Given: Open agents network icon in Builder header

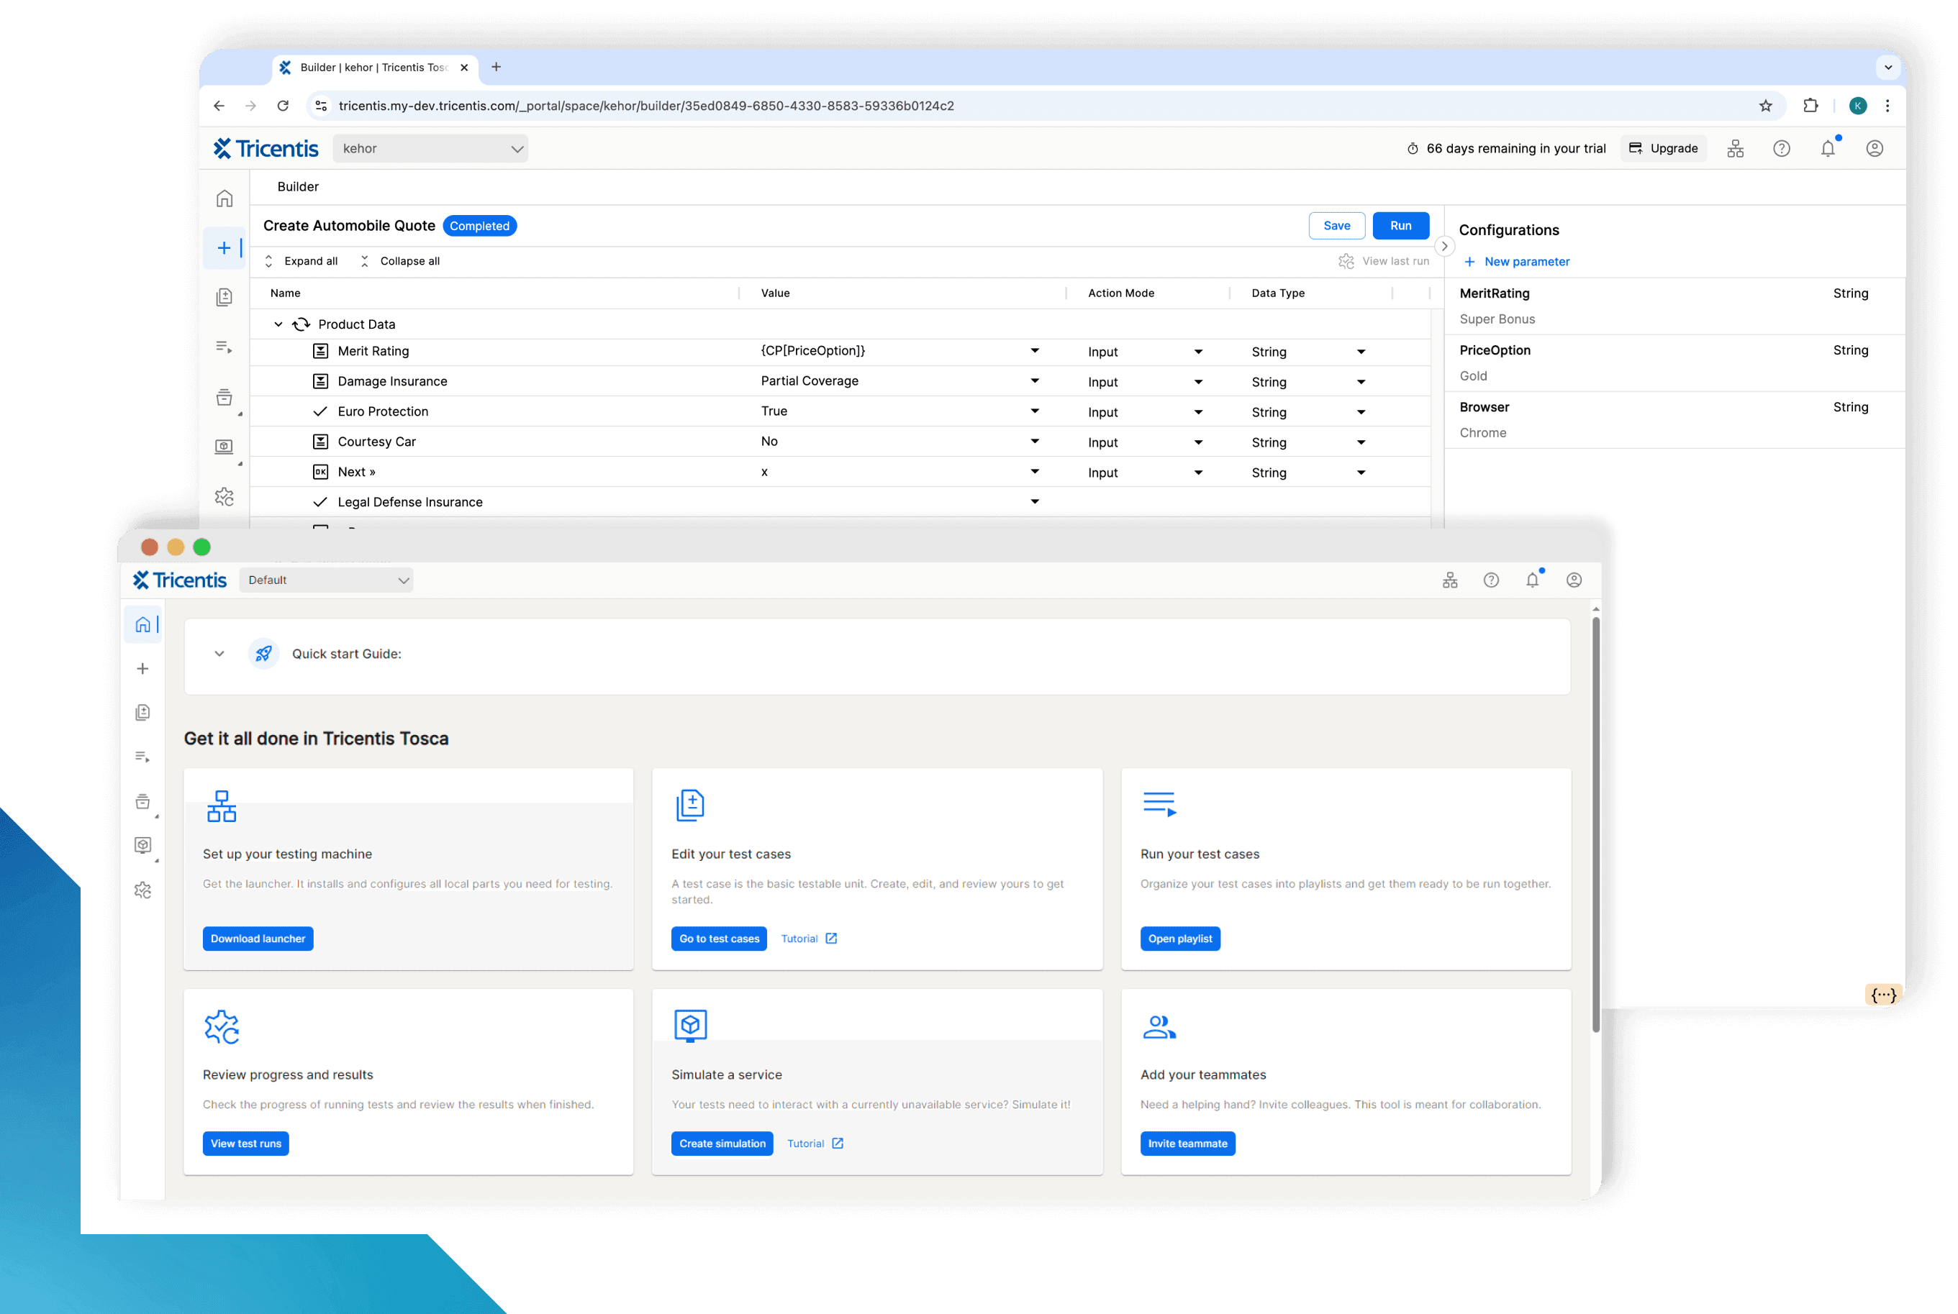Looking at the screenshot, I should pyautogui.click(x=1735, y=149).
